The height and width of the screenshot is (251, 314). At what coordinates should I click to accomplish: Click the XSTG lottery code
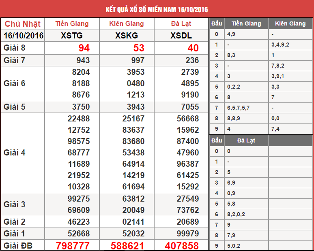pyautogui.click(x=72, y=36)
